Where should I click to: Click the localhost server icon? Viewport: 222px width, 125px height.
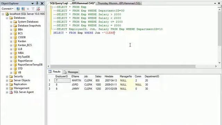(7, 14)
